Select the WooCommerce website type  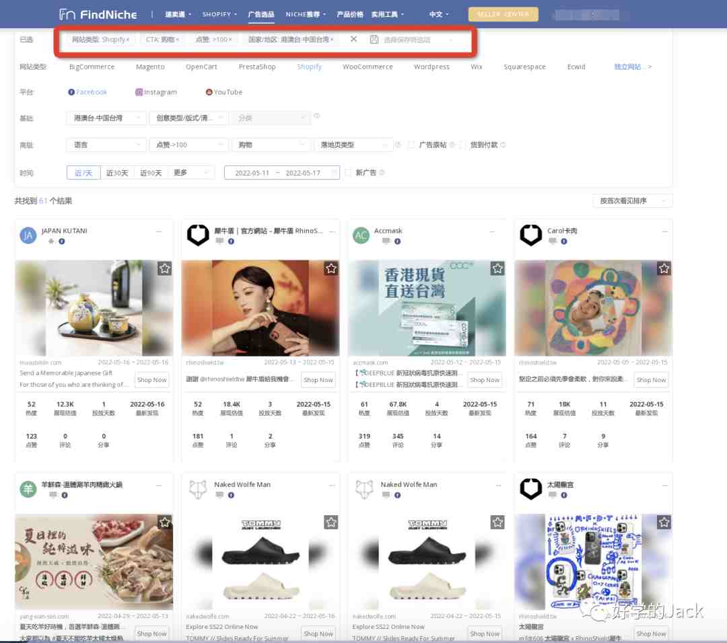coord(368,67)
